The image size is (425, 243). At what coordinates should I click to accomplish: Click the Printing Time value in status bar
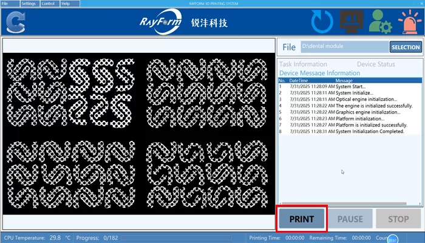click(295, 238)
